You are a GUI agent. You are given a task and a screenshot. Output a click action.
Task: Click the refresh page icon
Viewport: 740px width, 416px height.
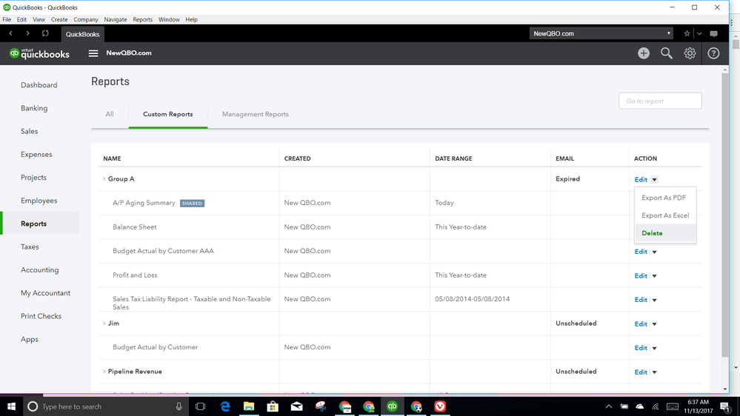45,33
